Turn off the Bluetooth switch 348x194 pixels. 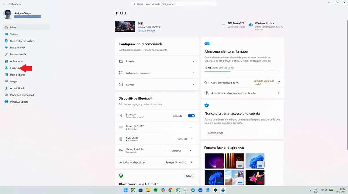point(191,116)
